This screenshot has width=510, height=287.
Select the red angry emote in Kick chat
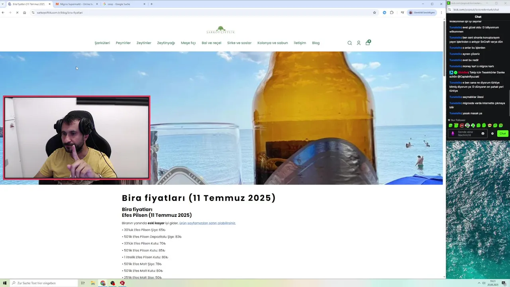point(462,126)
